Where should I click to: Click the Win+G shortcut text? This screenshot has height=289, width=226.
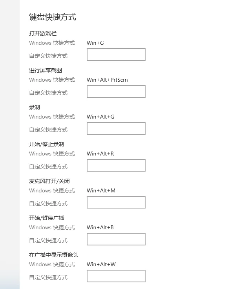point(95,43)
